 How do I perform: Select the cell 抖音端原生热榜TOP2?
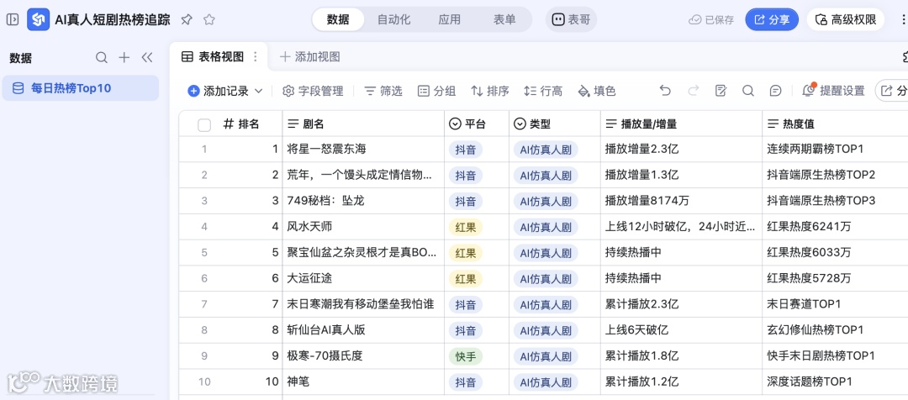pos(835,175)
